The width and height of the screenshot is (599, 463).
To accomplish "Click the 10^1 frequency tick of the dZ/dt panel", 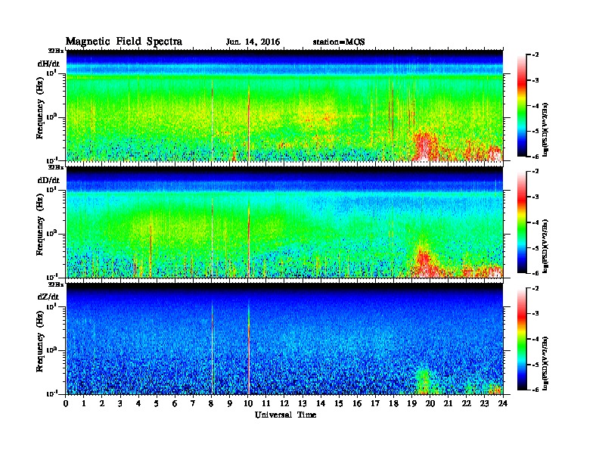I will coord(51,306).
